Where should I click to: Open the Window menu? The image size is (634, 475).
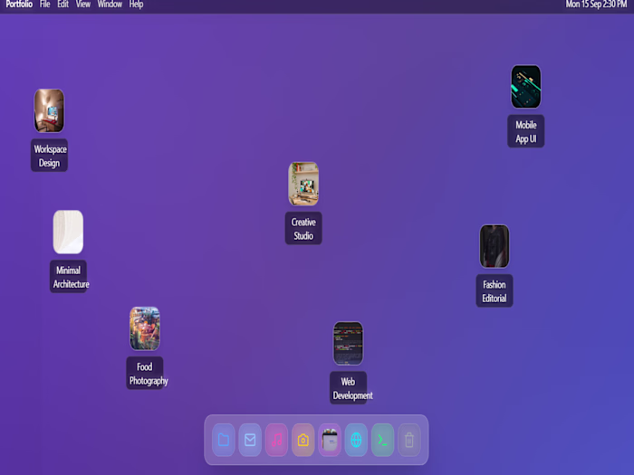[x=110, y=5]
